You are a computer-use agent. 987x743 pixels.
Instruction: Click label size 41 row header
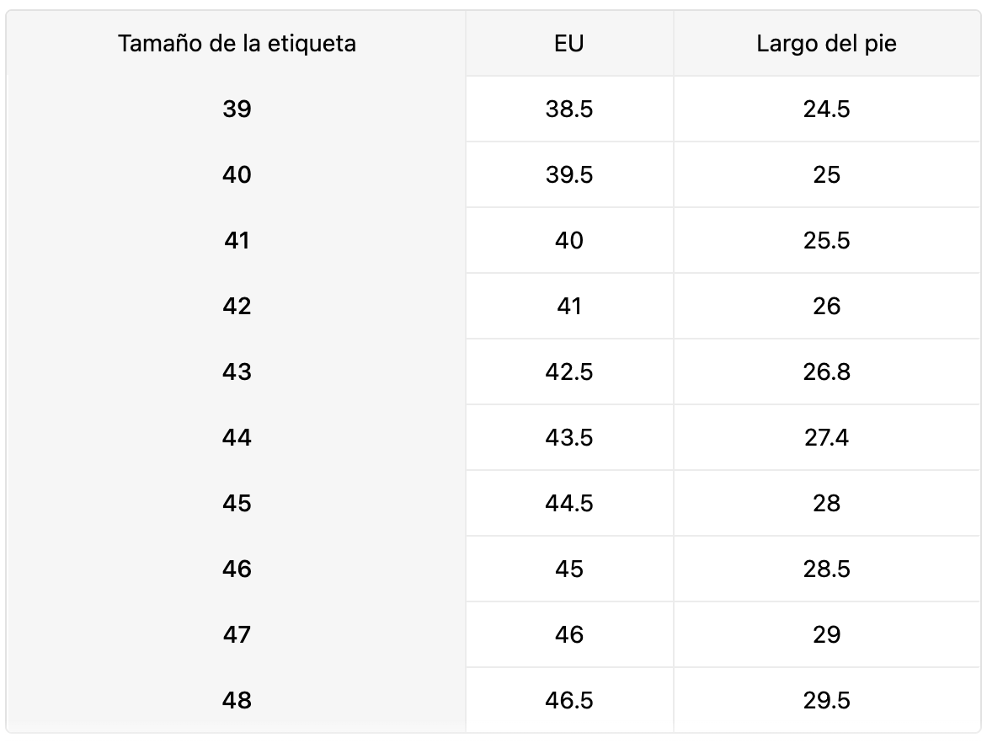click(237, 240)
